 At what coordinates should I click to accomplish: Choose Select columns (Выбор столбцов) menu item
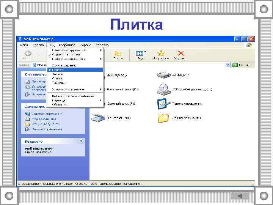[x=75, y=96]
